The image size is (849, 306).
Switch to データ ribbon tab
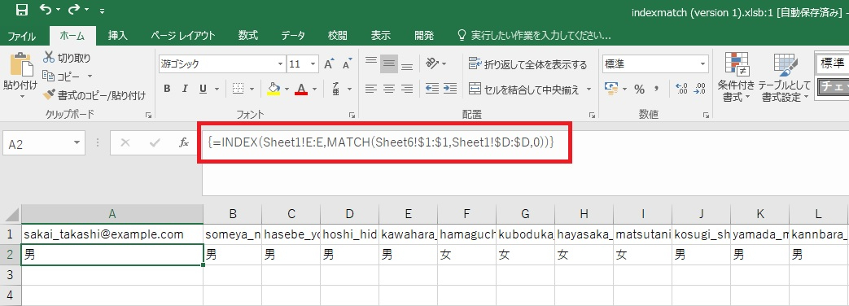click(293, 36)
